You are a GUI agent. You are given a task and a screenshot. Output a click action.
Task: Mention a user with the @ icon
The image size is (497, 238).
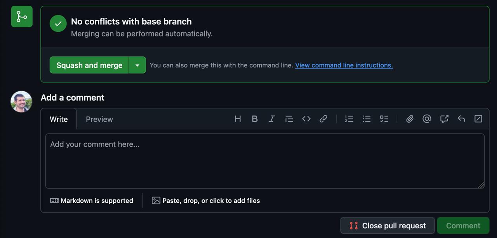coord(427,119)
